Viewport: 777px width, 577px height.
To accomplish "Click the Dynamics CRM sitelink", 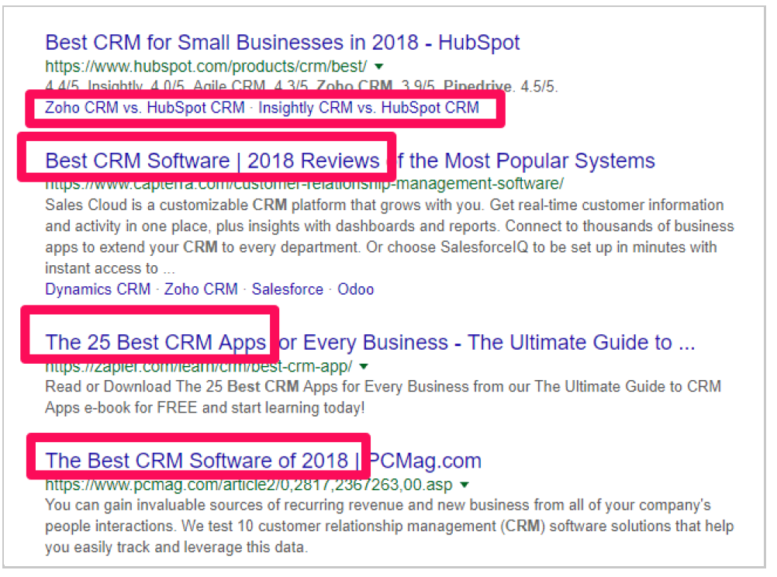I will click(x=98, y=289).
